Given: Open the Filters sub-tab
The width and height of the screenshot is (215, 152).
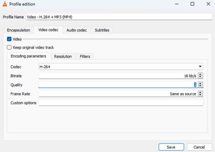Looking at the screenshot, I should [85, 56].
